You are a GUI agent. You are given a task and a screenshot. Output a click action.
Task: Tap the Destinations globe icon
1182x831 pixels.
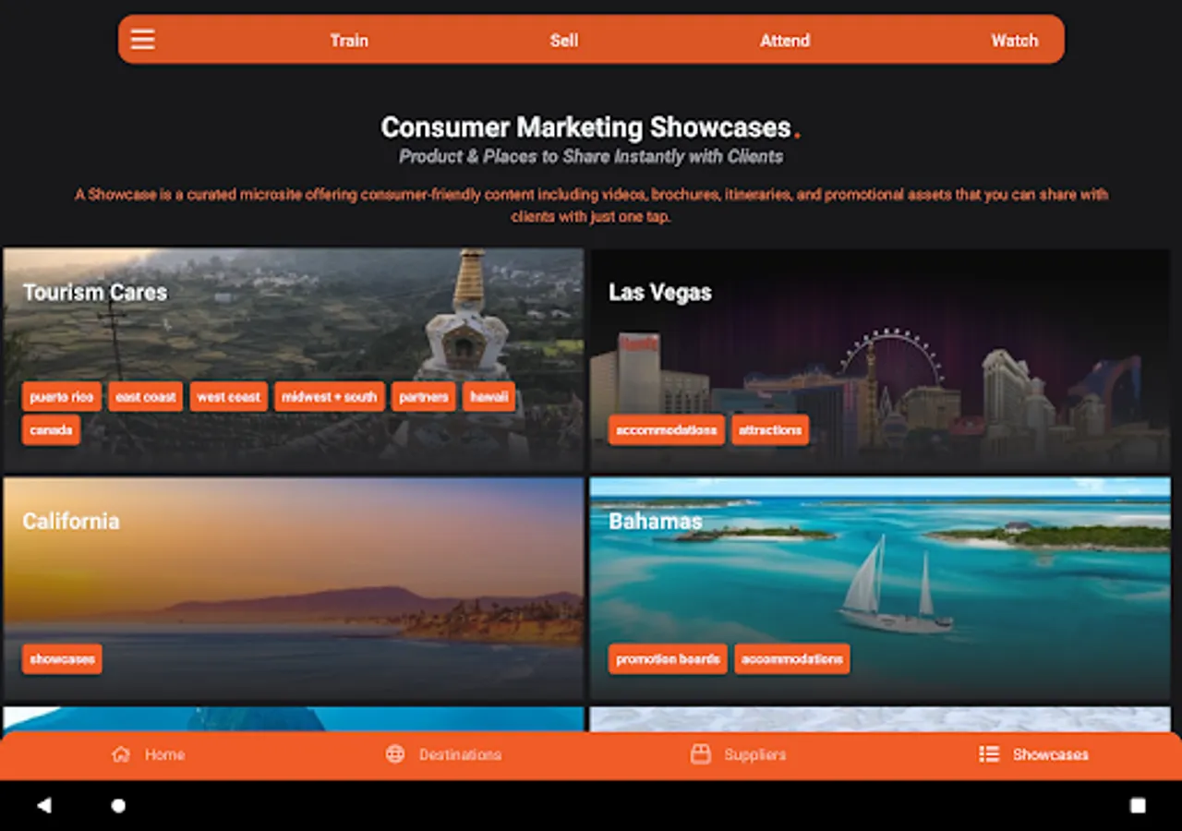click(x=395, y=754)
